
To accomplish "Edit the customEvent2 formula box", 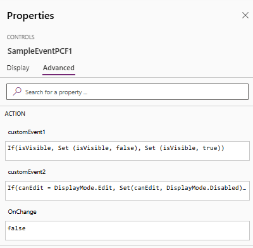I will point(127,190).
